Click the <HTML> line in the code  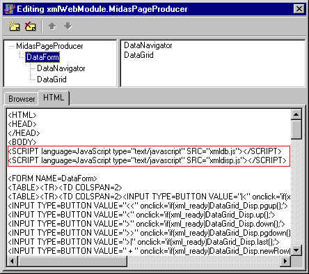pos(22,115)
